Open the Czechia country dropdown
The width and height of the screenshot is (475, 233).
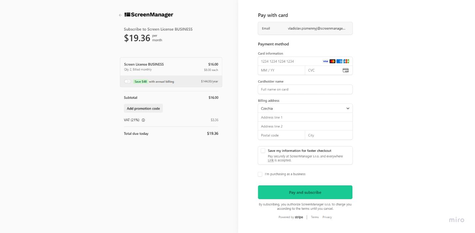click(x=305, y=109)
